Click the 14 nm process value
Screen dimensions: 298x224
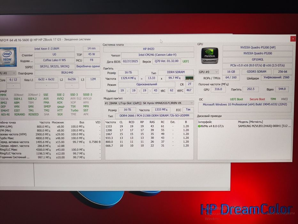click(x=91, y=49)
